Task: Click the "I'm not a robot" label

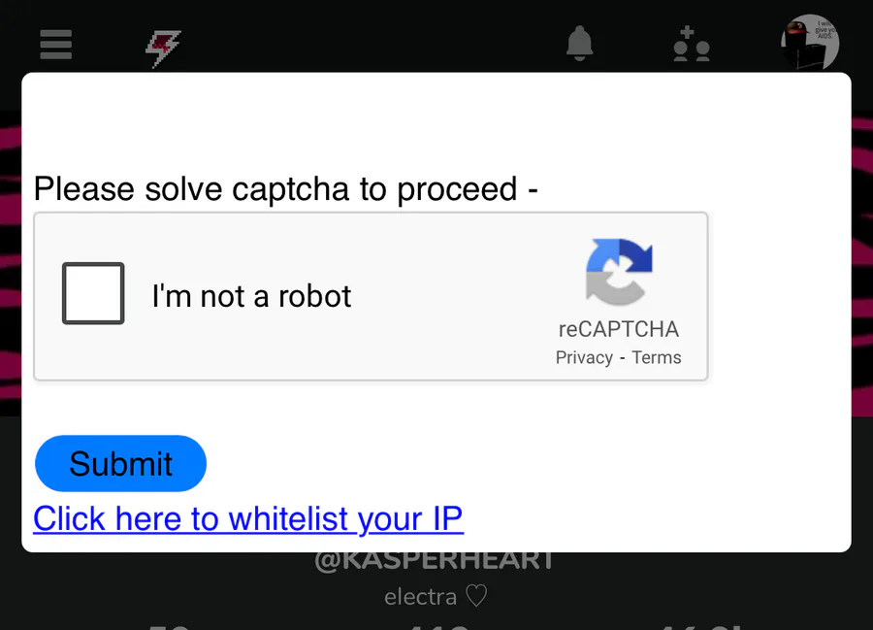Action: [x=251, y=296]
